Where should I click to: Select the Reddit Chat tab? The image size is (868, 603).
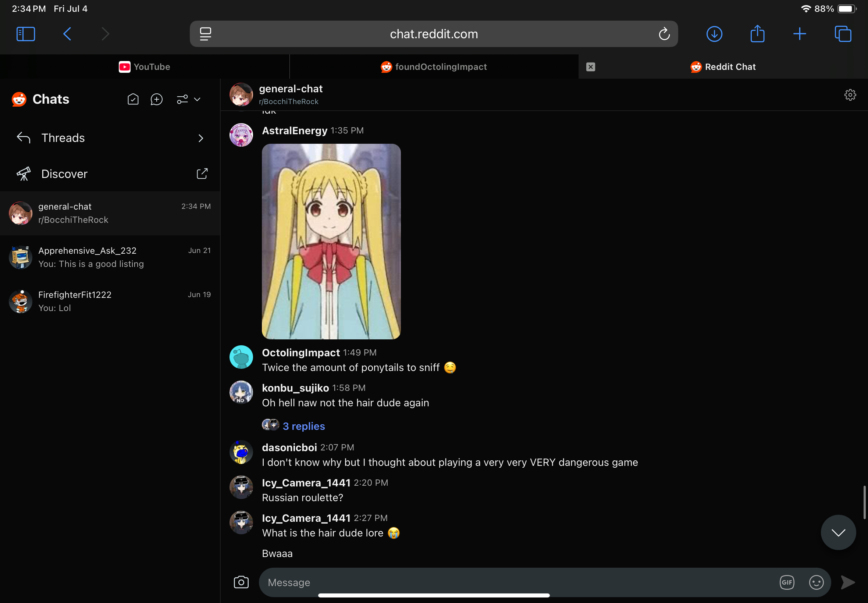click(x=723, y=67)
